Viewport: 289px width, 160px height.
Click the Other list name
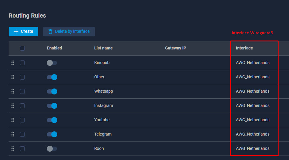(x=99, y=77)
